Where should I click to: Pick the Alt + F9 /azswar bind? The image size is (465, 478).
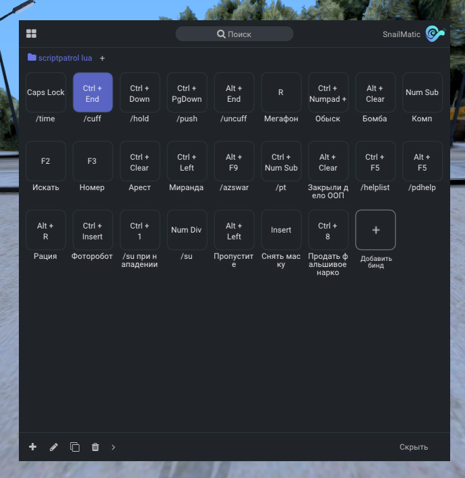pyautogui.click(x=234, y=161)
